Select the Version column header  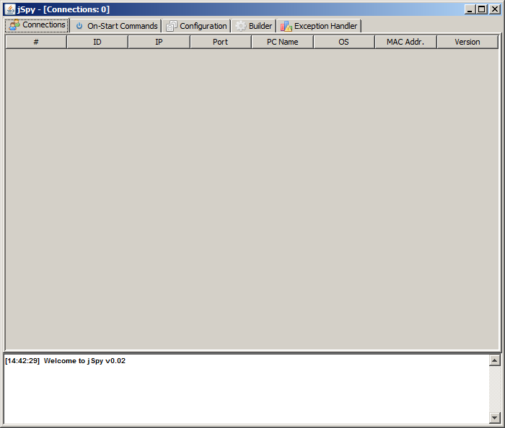(467, 42)
